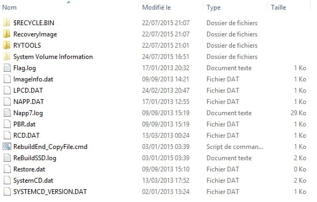Select the Napp7.log file icon
Image resolution: width=317 pixels, height=202 pixels.
tap(7, 113)
